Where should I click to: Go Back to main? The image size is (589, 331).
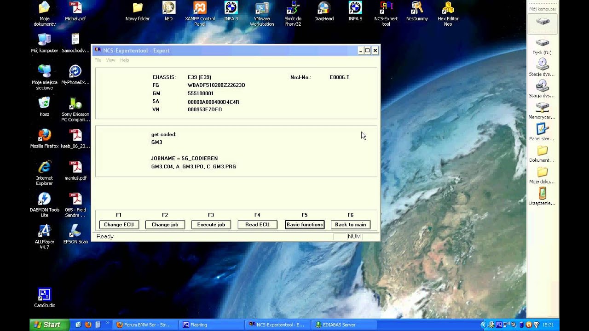351,224
